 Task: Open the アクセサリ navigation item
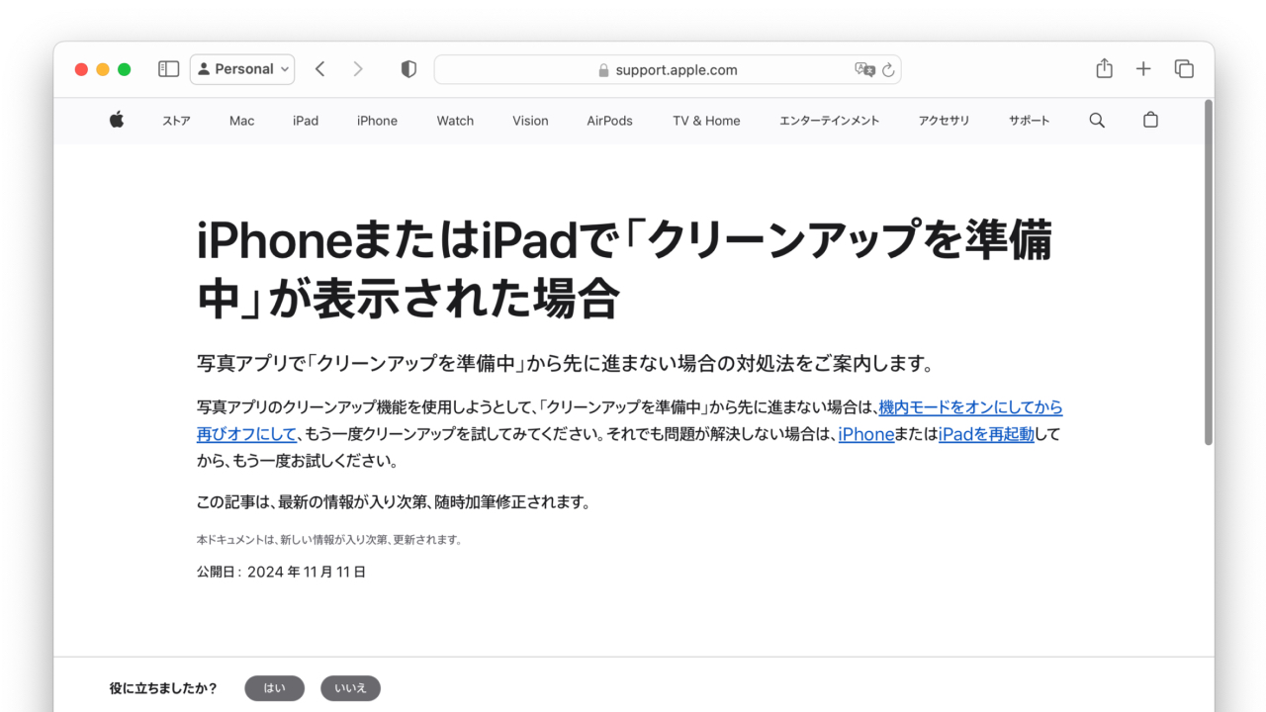944,121
